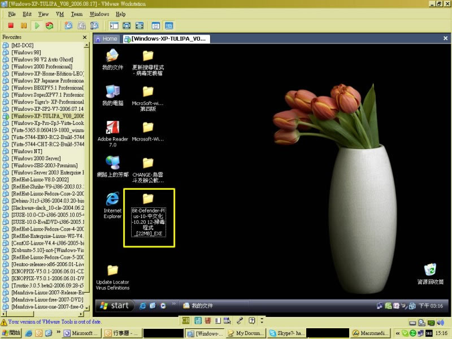
Task: Open the IME bar help question-mark icon
Action: [x=252, y=320]
